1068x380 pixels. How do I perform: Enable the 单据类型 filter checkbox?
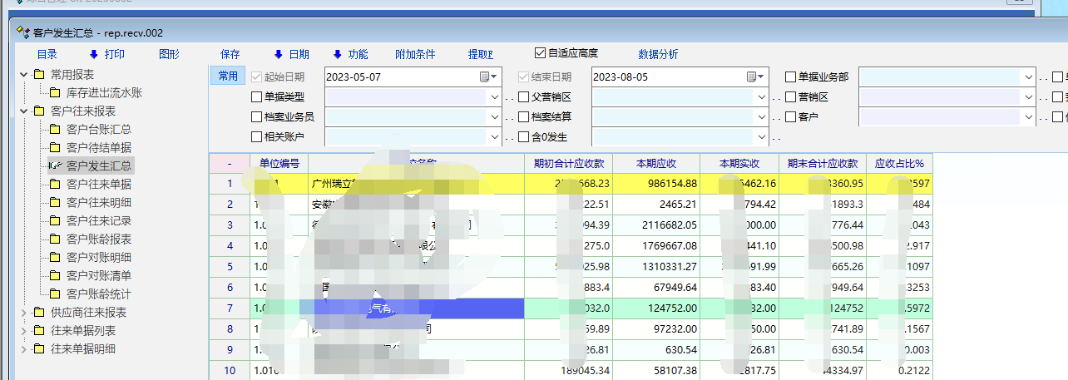(256, 96)
